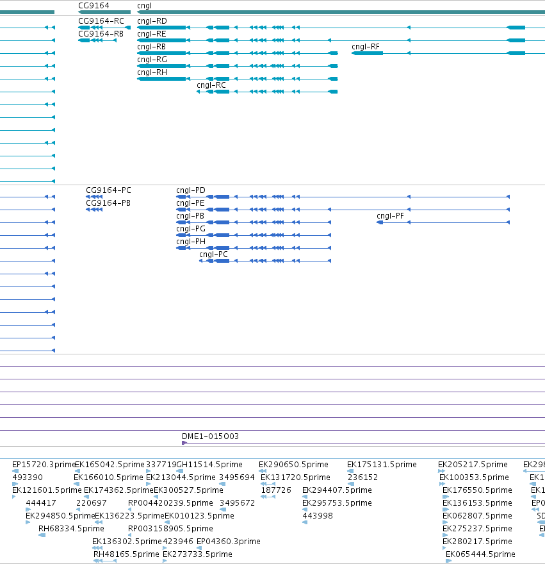Click the CG9164-PC protein label
Screen dimensions: 545x564
pyautogui.click(x=108, y=190)
